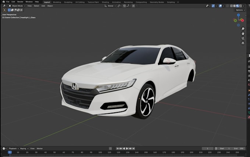The width and height of the screenshot is (250, 157).
Task: Select the Select Box tool icon
Action: [4, 10]
